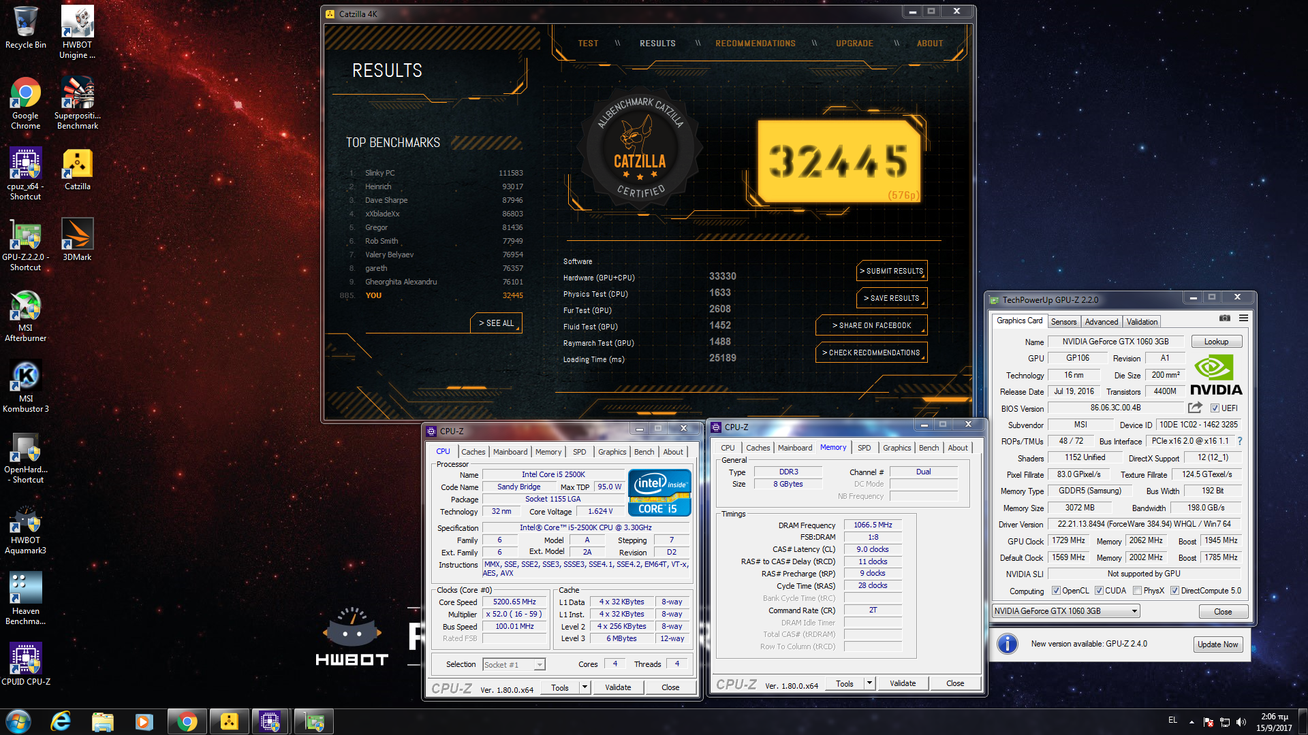Switch to CPU-Z taskbar button
The height and width of the screenshot is (735, 1308).
[x=270, y=721]
